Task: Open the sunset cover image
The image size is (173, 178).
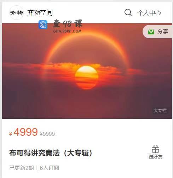Action: click(87, 71)
